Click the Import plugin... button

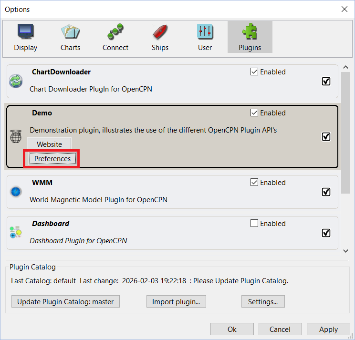[x=176, y=301]
